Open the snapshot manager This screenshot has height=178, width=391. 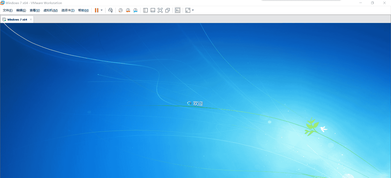135,10
